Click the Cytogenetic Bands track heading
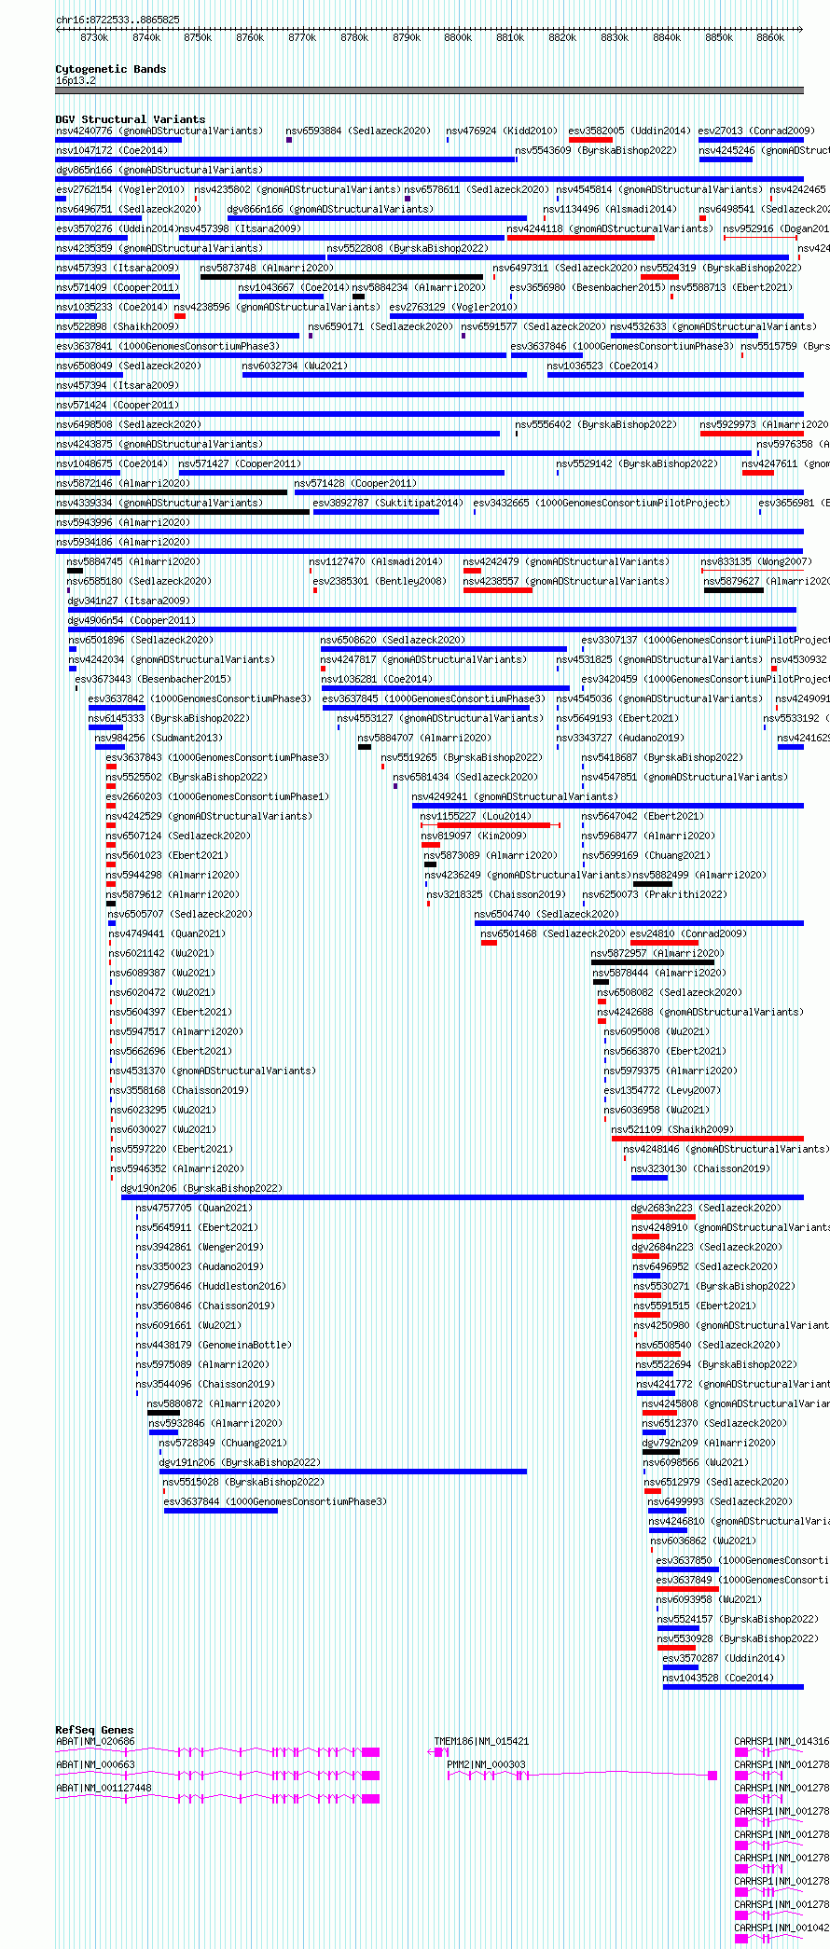 111,69
